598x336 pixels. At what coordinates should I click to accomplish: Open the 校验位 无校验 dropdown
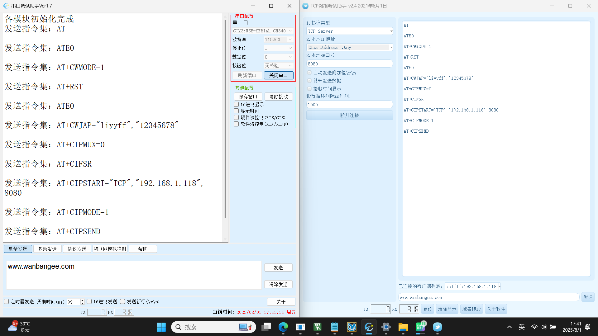pos(278,66)
